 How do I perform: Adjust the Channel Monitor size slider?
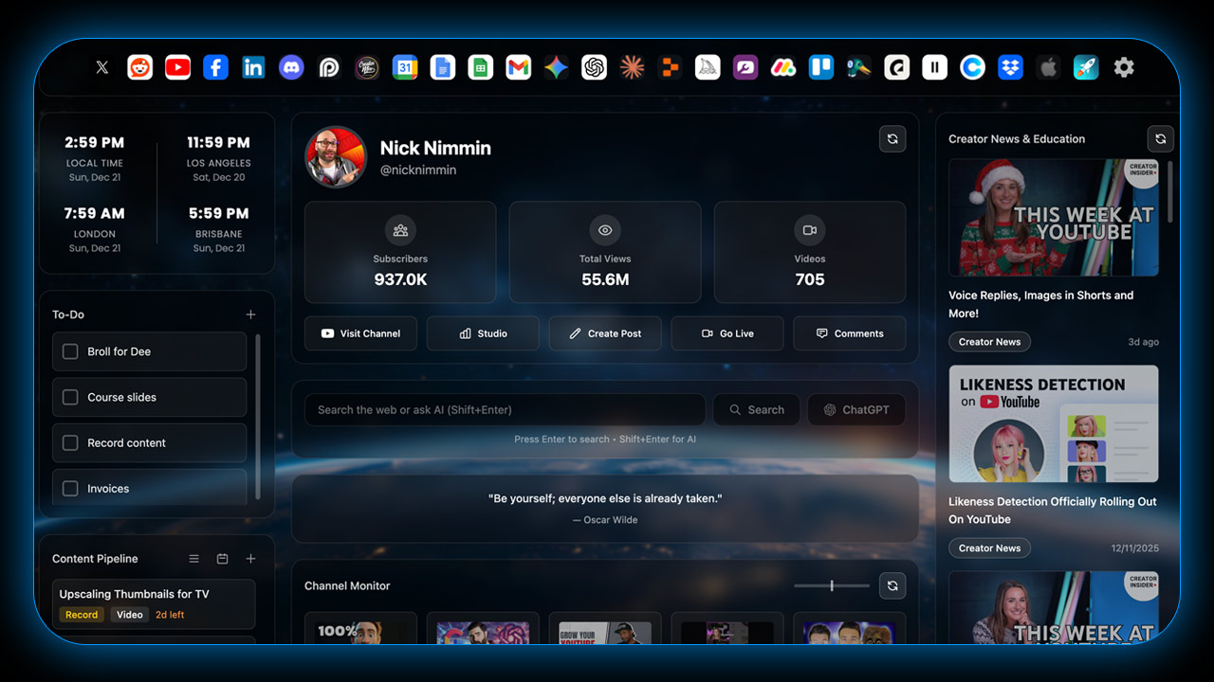832,586
